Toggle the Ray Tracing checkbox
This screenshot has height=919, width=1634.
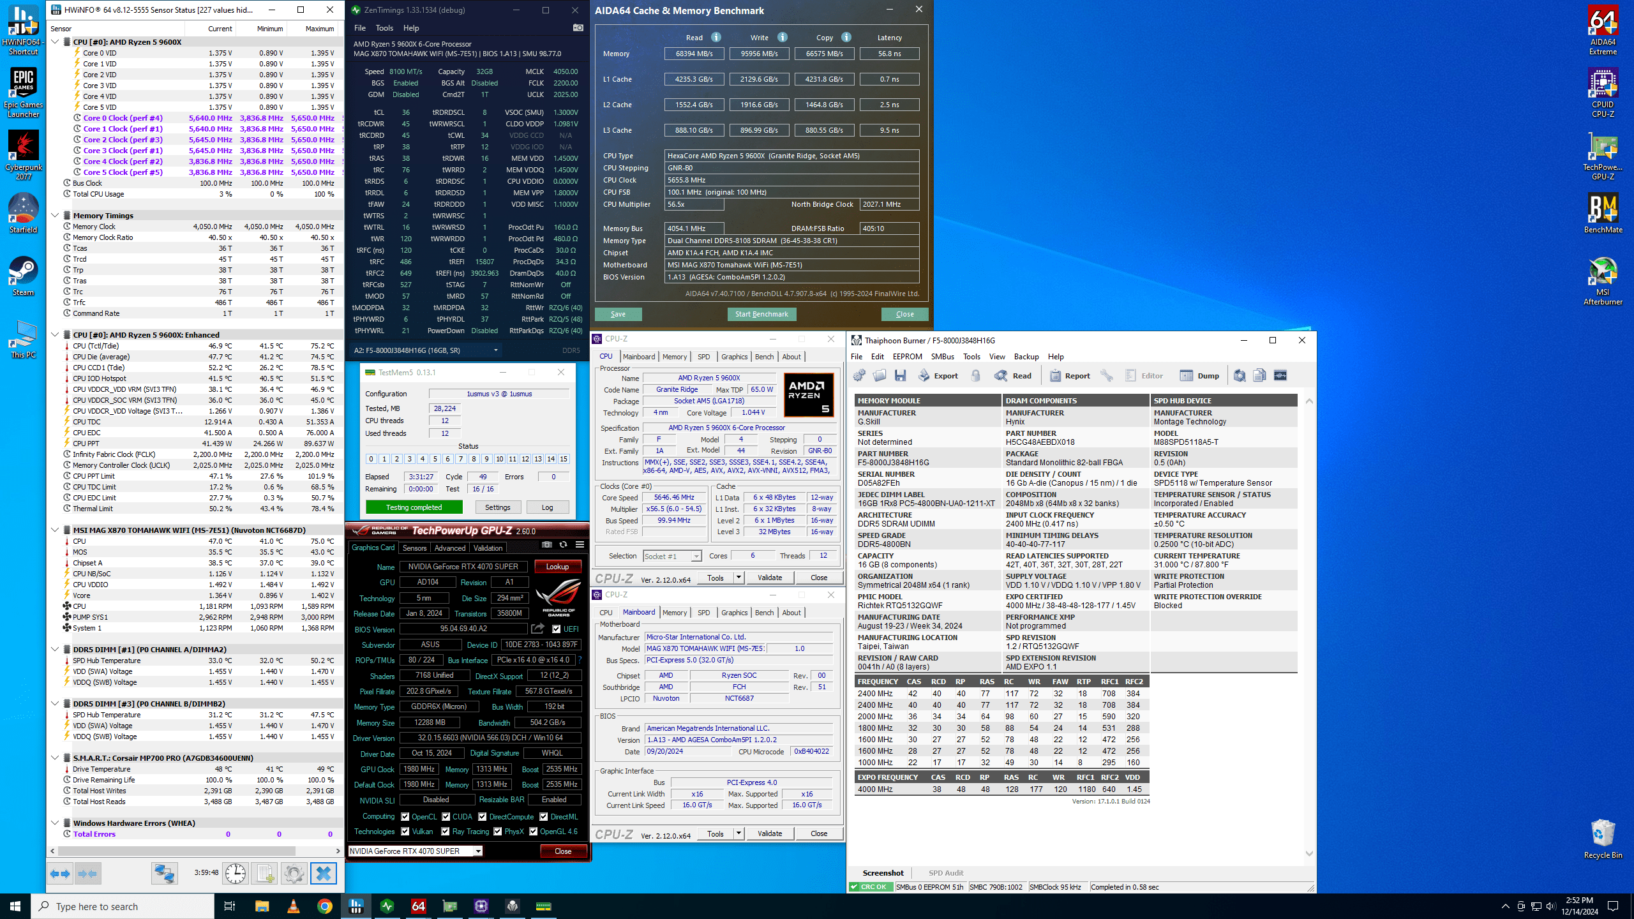pyautogui.click(x=446, y=832)
